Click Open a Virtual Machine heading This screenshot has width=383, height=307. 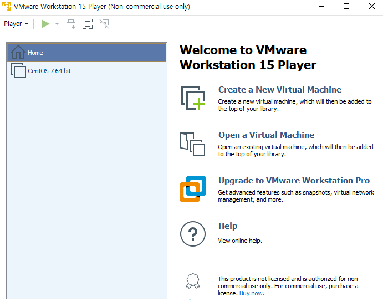pyautogui.click(x=266, y=135)
